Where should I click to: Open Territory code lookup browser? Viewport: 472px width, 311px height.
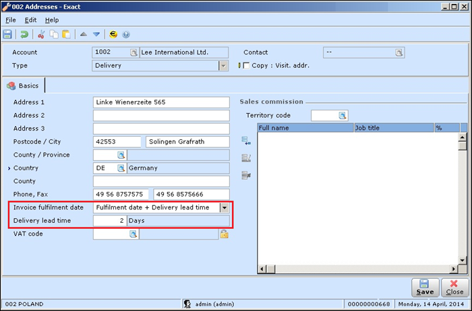coord(342,116)
